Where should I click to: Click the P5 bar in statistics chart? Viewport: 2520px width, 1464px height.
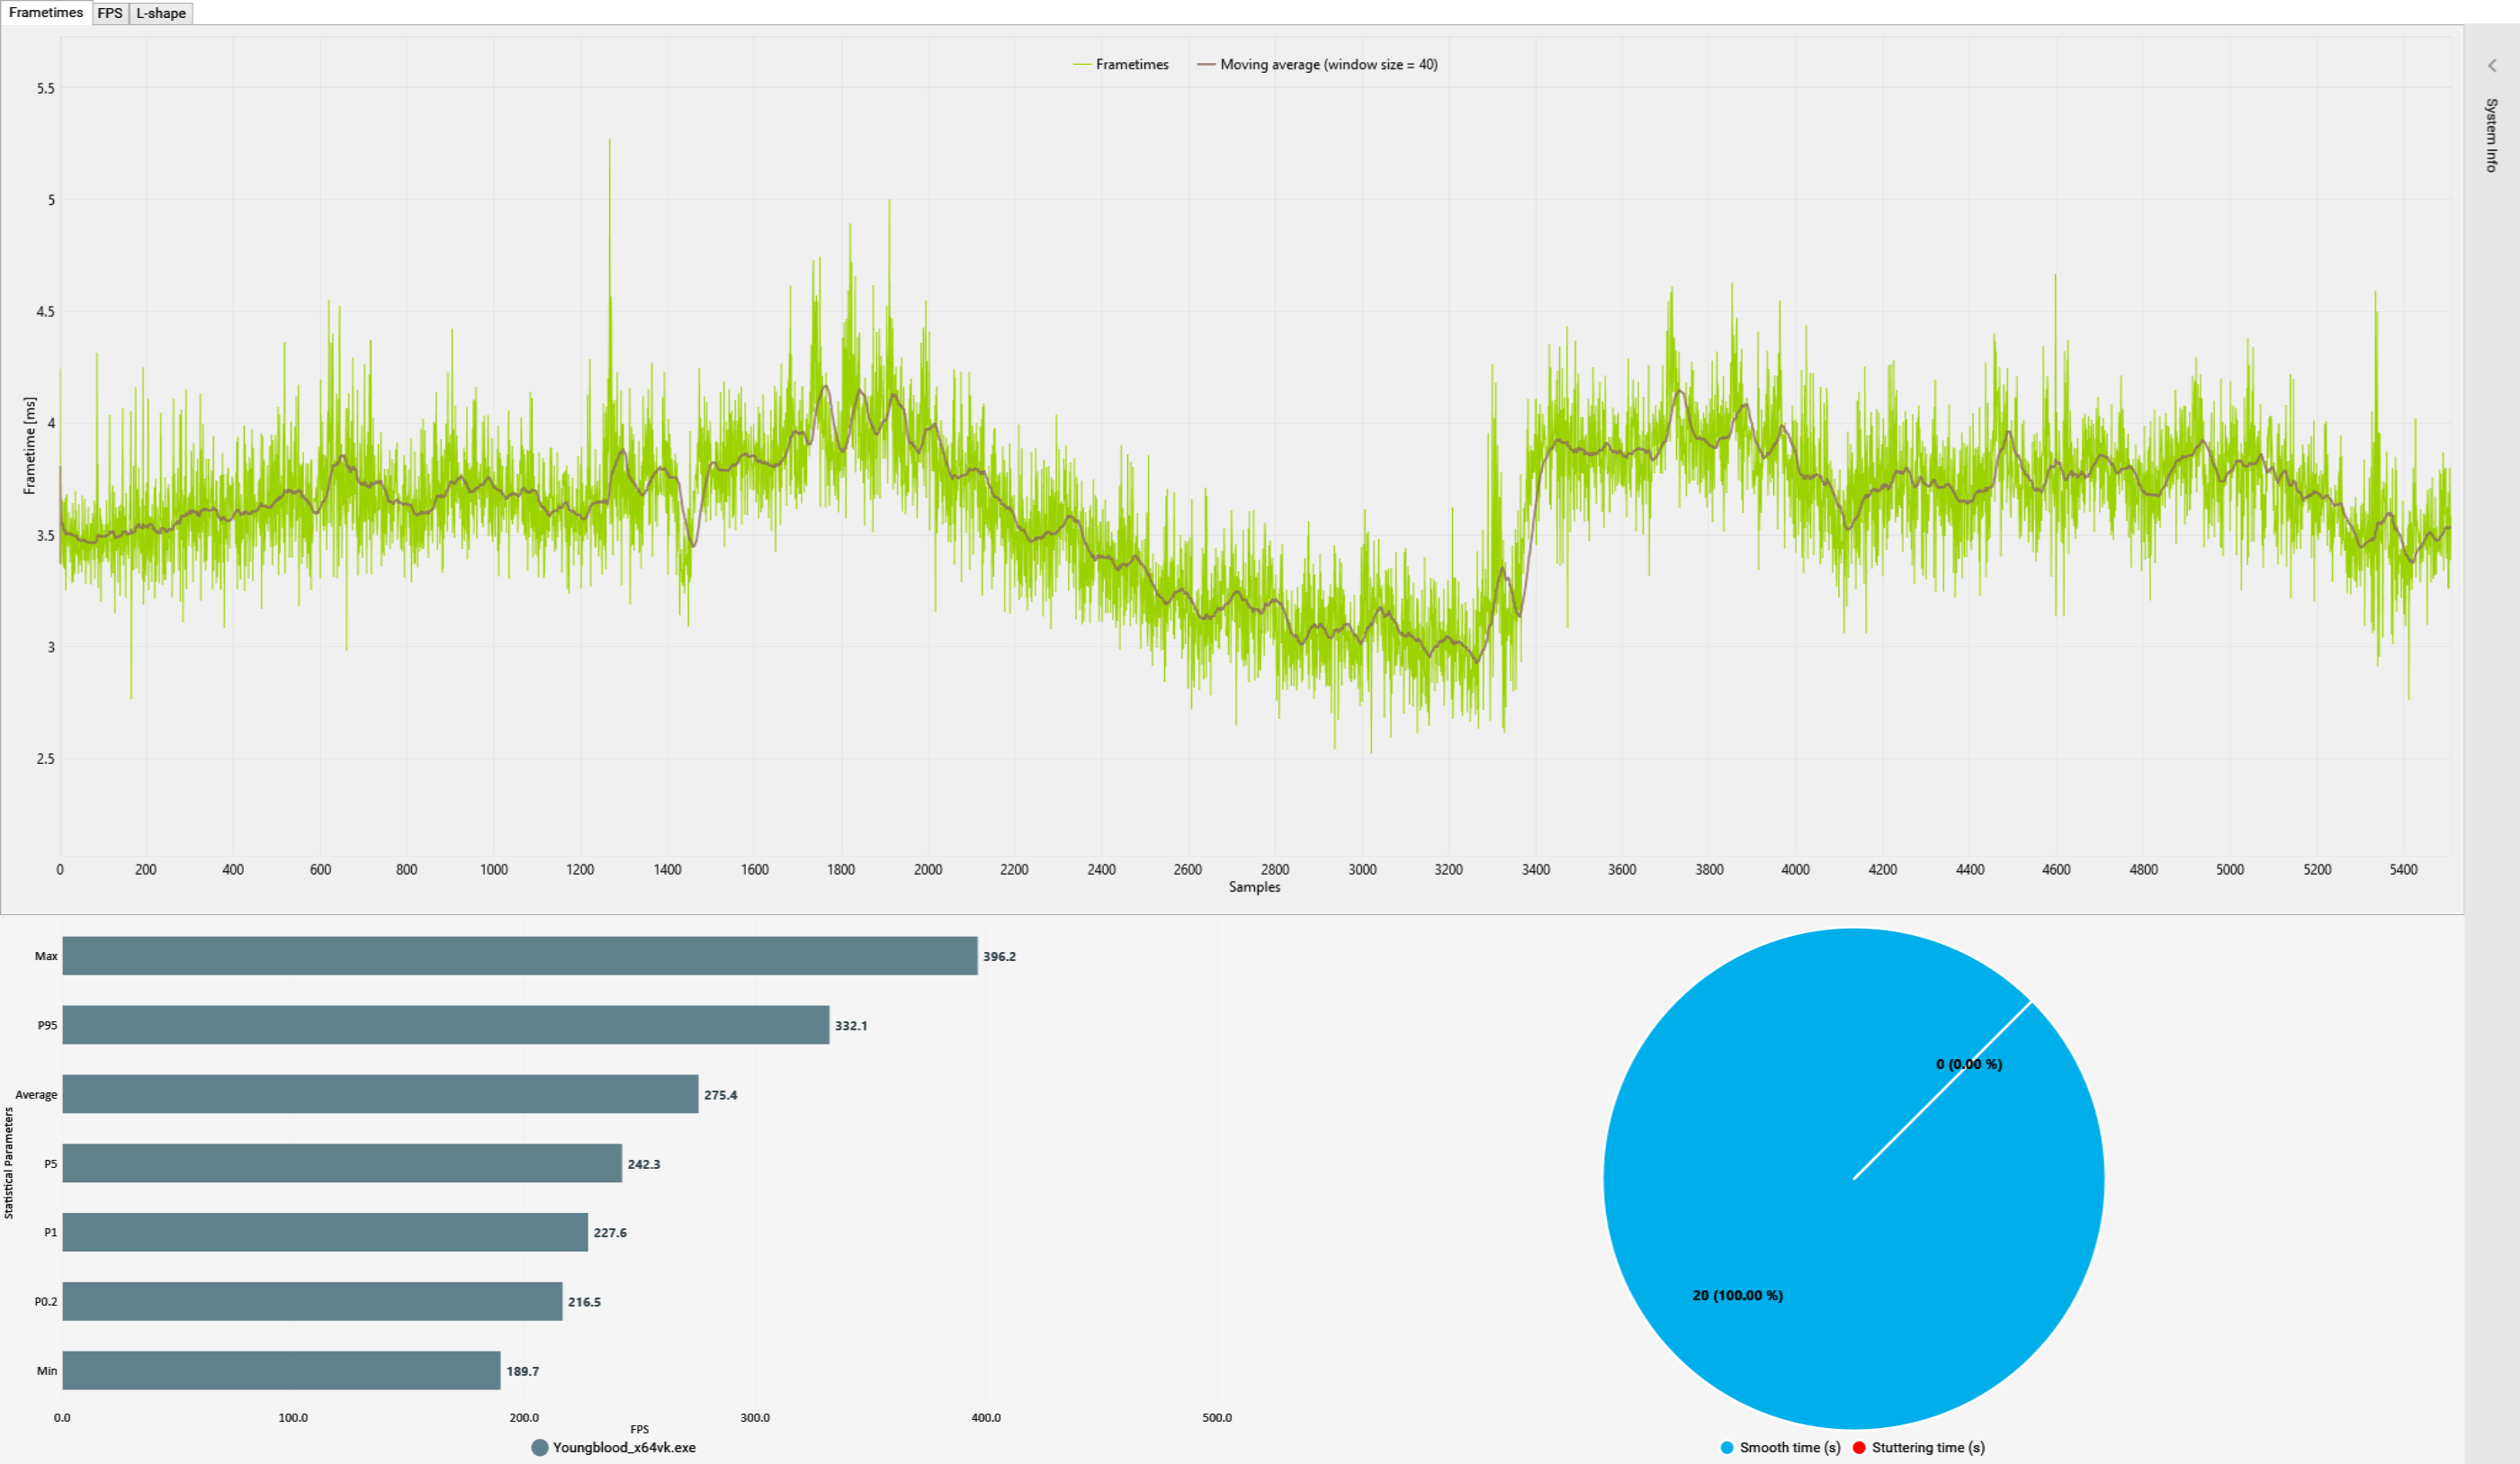click(342, 1163)
